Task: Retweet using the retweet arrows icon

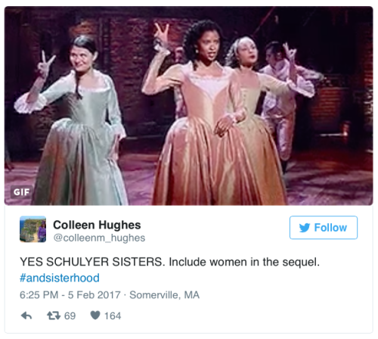Action: click(x=54, y=316)
